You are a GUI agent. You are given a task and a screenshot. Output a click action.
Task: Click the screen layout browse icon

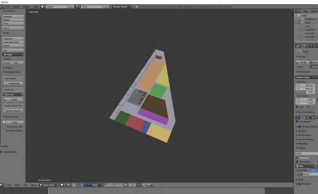[x=43, y=6]
